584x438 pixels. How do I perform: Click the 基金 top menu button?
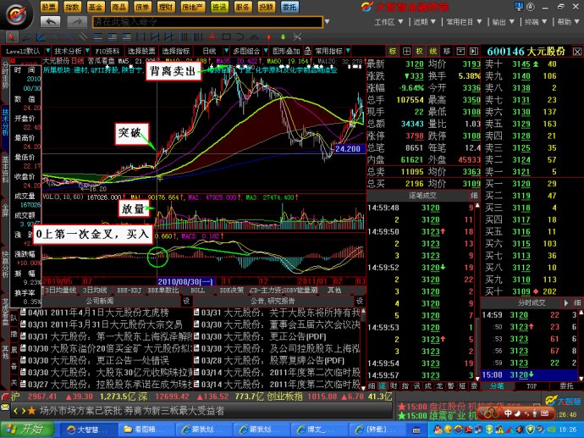[x=96, y=7]
